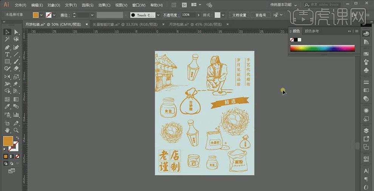Select the Rectangle shape tool

tap(7, 62)
